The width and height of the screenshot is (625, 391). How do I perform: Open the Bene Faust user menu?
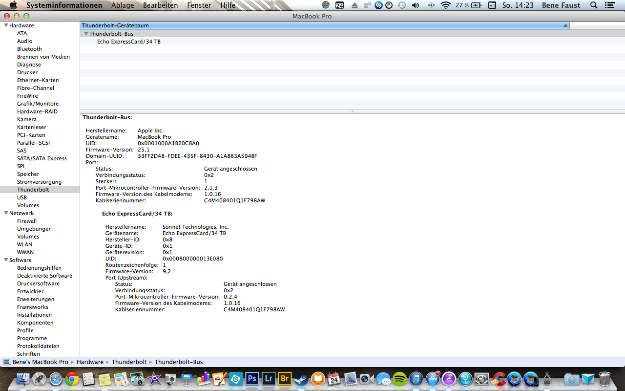(561, 5)
